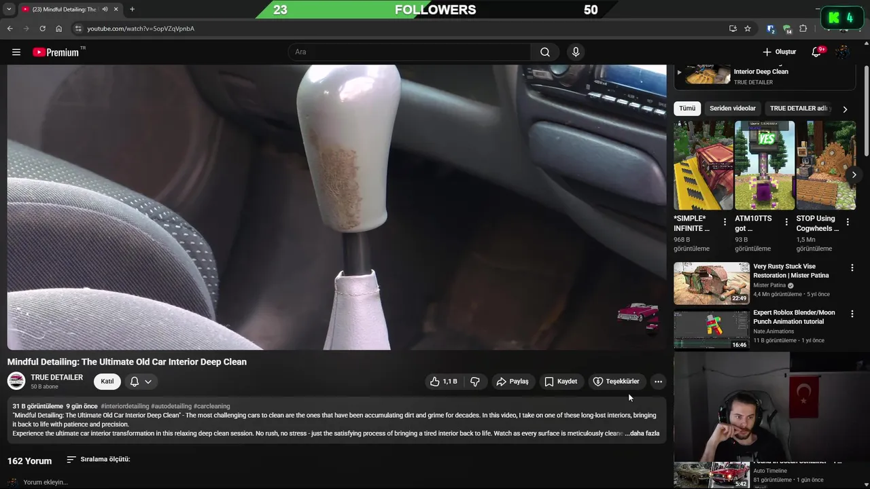
Task: Click the Katıl join button
Action: tap(107, 382)
